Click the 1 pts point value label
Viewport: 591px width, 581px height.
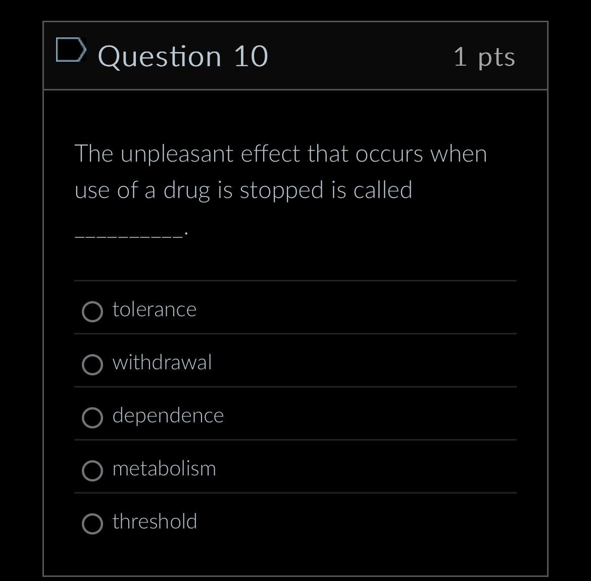point(485,57)
